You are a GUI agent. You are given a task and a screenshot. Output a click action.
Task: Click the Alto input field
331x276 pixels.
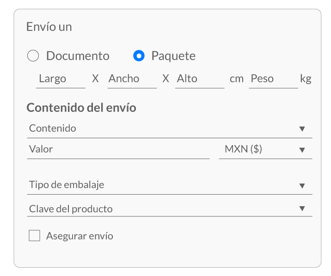200,79
